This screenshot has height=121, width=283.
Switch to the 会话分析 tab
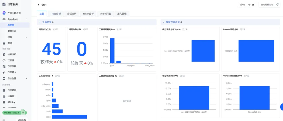(72, 14)
